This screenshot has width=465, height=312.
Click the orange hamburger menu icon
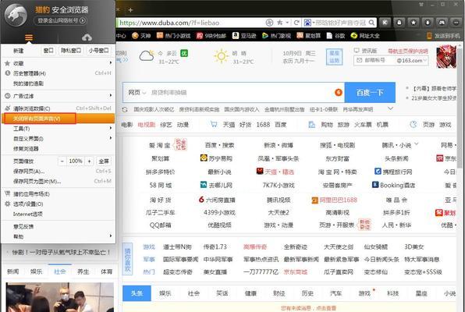(x=29, y=37)
